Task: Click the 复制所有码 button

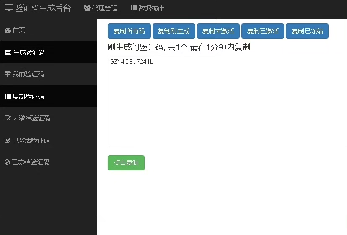Action: [x=129, y=31]
